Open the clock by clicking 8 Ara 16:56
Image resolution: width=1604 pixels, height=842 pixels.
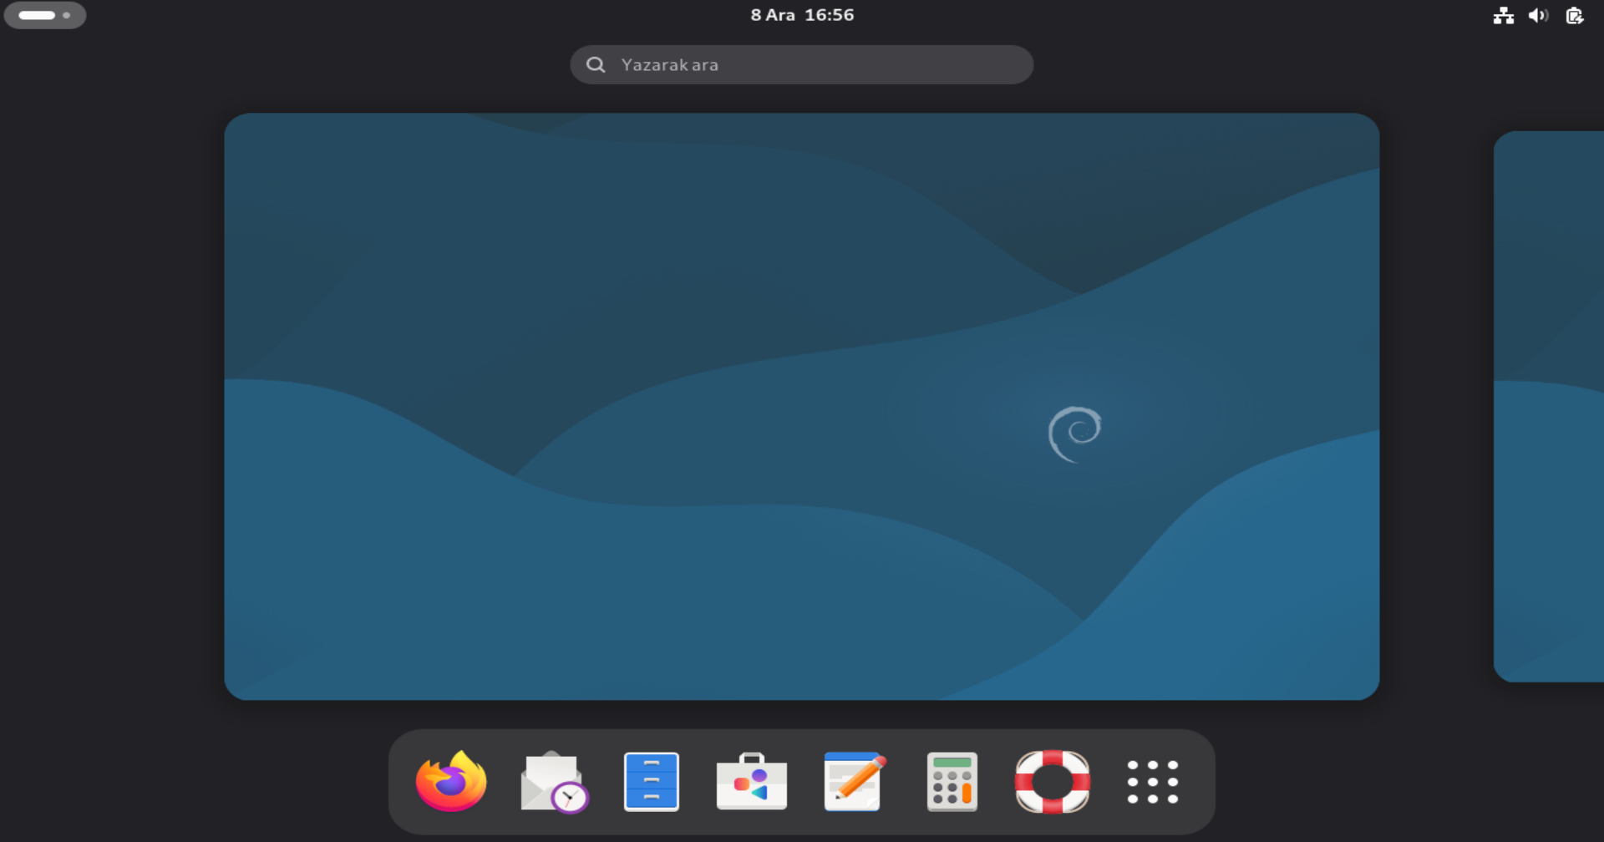point(801,14)
